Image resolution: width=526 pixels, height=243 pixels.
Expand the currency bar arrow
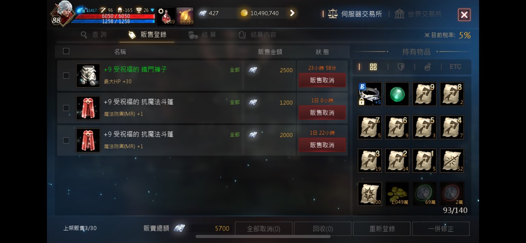[292, 13]
